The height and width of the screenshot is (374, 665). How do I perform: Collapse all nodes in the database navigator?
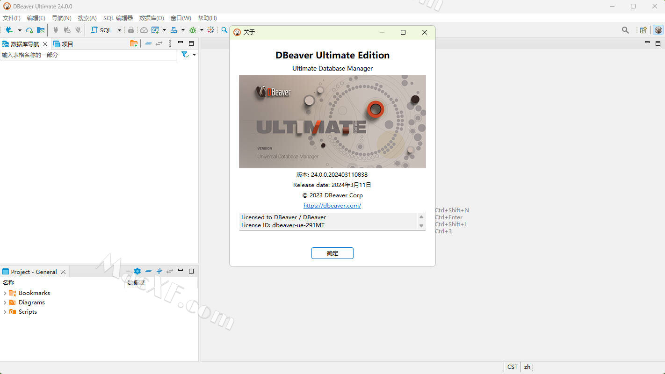[148, 43]
